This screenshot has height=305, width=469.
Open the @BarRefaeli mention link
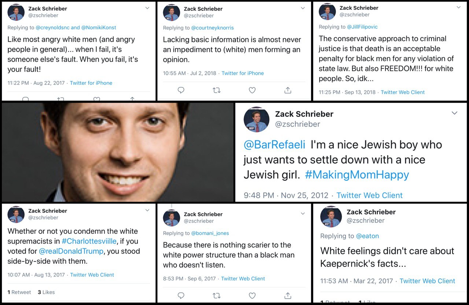click(x=274, y=145)
